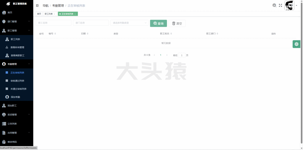Screen dimensions: 303x150
Task: Expand 部门管理 using its chevron arrow
Action: tap(29, 21)
